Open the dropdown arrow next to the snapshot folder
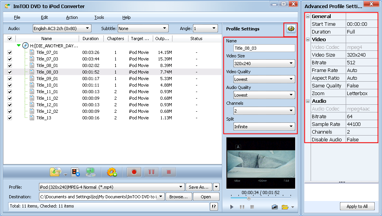382x216 pixels. click(292, 207)
